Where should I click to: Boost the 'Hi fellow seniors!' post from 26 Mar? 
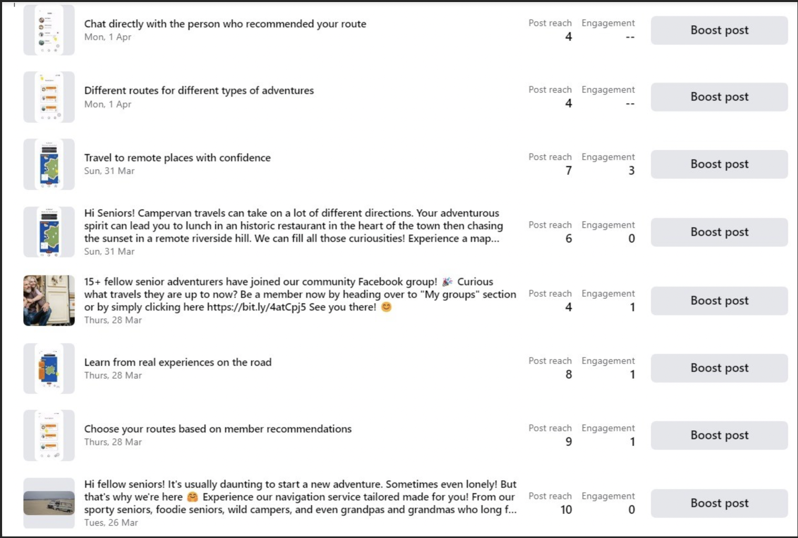(719, 503)
